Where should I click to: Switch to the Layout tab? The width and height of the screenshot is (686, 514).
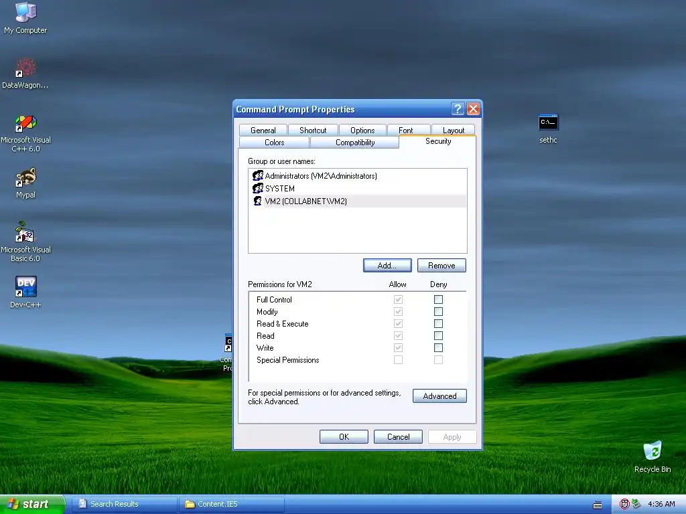(x=454, y=131)
